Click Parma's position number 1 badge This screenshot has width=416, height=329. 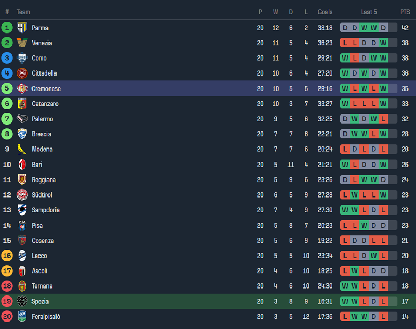click(7, 28)
